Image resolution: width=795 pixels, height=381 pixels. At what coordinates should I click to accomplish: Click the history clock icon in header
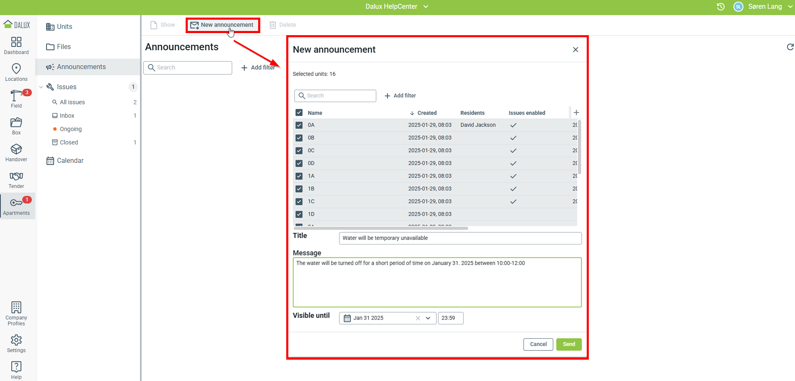(721, 7)
